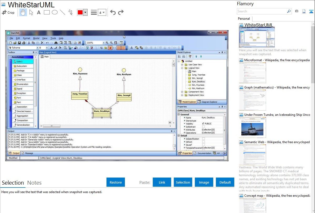Switch to the Notes tab
The height and width of the screenshot is (213, 315).
pyautogui.click(x=34, y=183)
